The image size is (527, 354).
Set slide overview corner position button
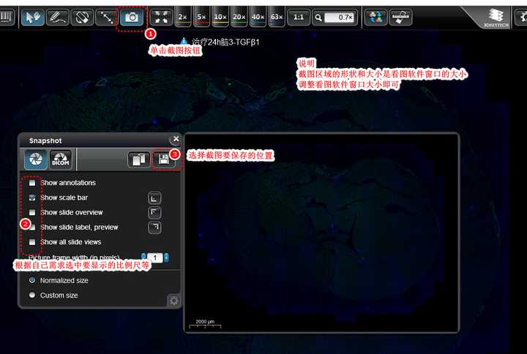coord(154,213)
